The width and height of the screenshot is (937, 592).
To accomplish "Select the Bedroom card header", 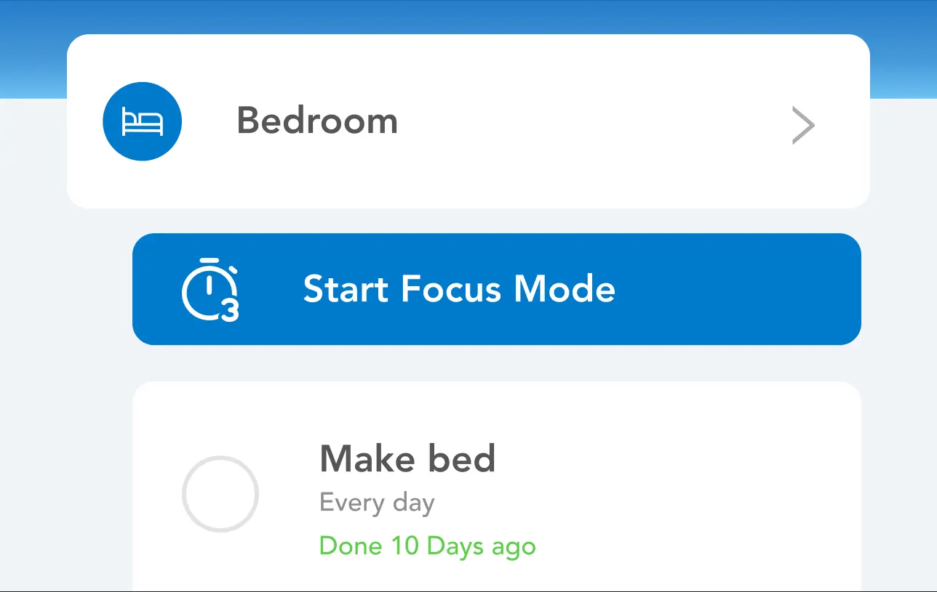I will tap(468, 121).
